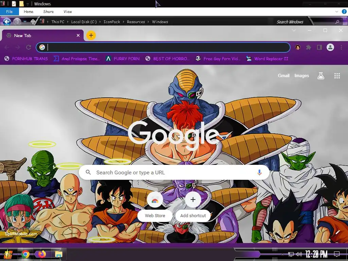348x261 pixels.
Task: Open Chrome Extensions puzzle icon
Action: [309, 47]
